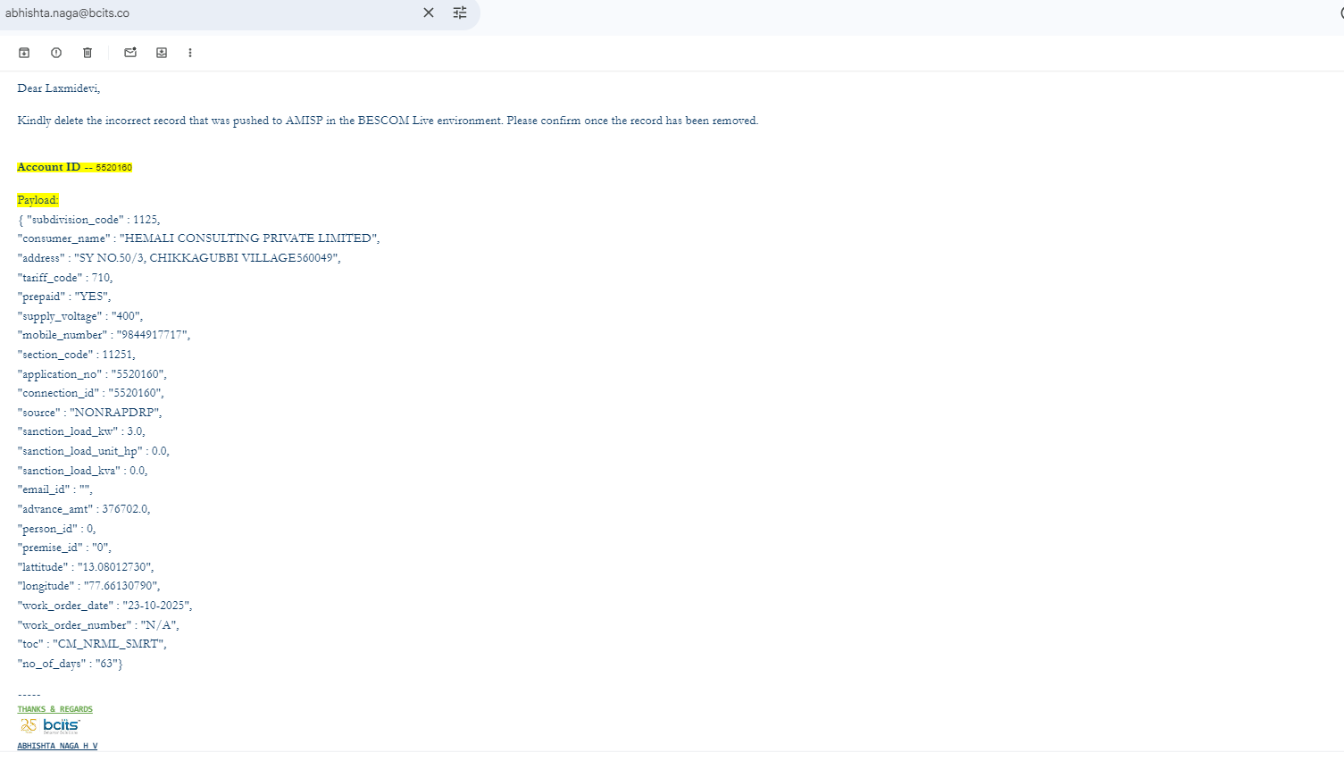The height and width of the screenshot is (761, 1344).
Task: Click the Move to Inbox tray icon
Action: 162,53
